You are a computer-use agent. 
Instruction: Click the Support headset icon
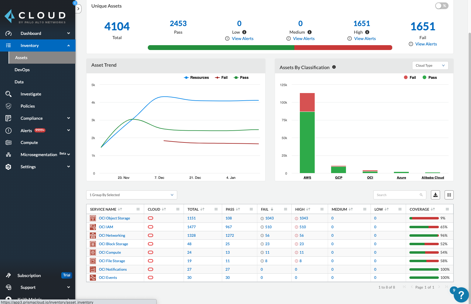point(8,287)
